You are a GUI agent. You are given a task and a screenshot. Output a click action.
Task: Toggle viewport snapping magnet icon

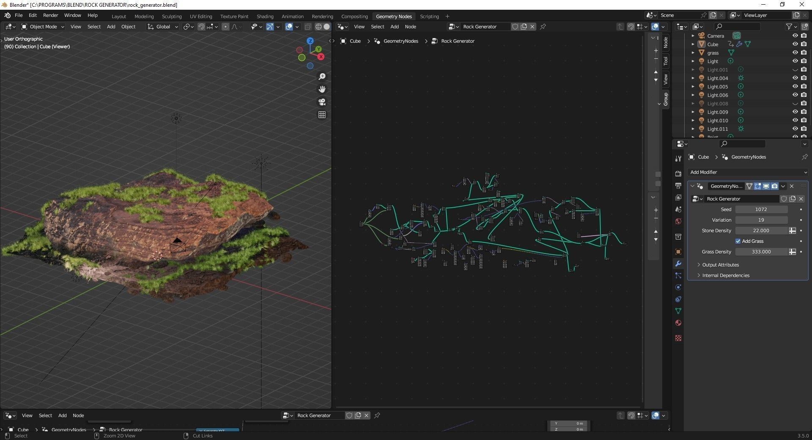point(201,27)
